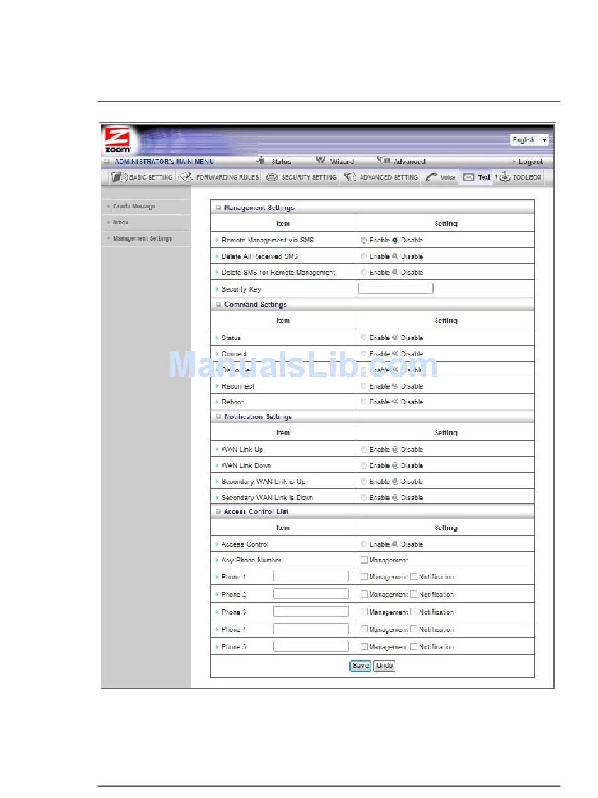Check Notification for Phone 1
The image size is (598, 798).
coord(414,576)
